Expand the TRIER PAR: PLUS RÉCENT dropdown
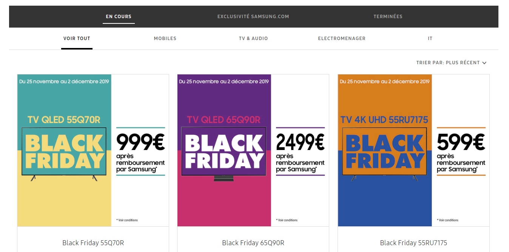509x252 pixels. [451, 63]
